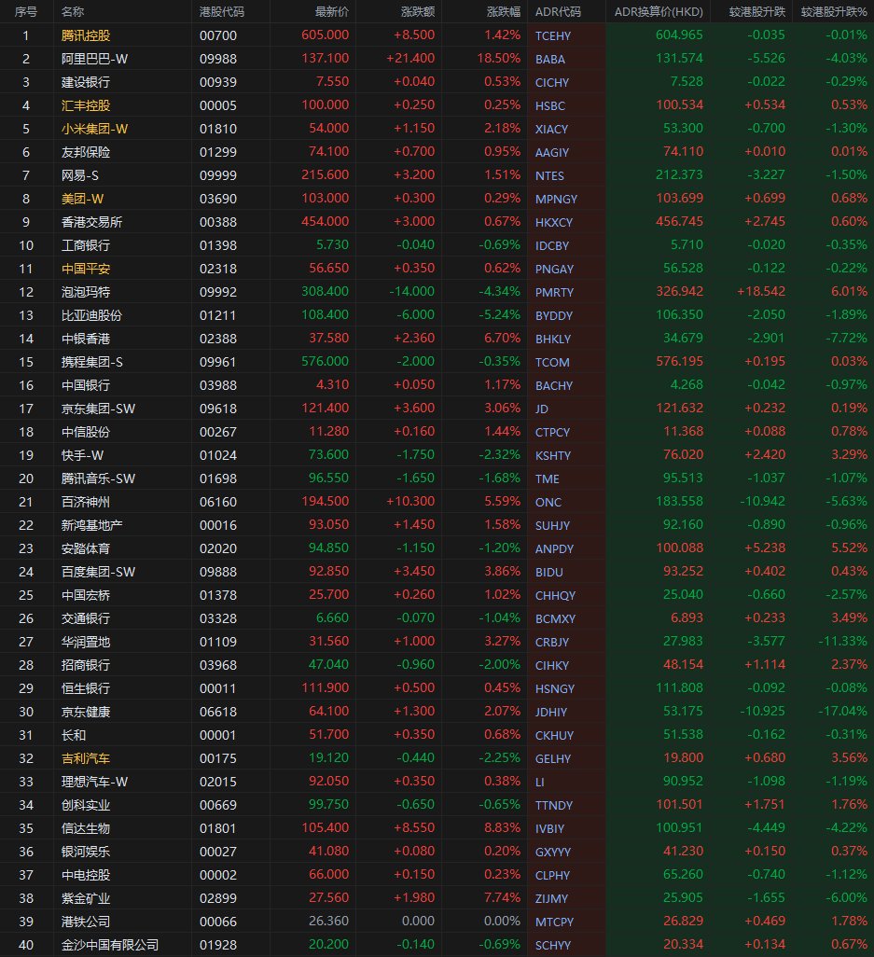Select the 快手-W stock name

tap(82, 455)
